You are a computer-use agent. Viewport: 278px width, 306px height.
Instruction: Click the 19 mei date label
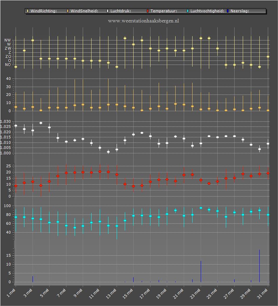pyautogui.click(x=161, y=294)
